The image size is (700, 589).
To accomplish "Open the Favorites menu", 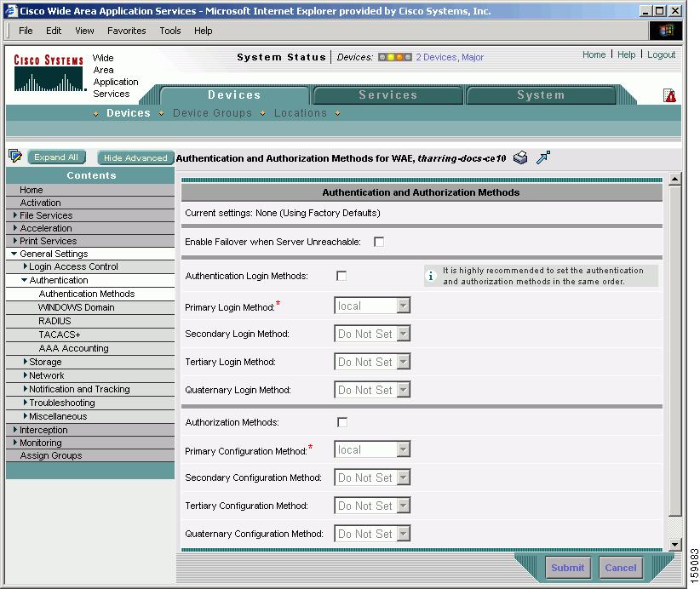I will (126, 31).
